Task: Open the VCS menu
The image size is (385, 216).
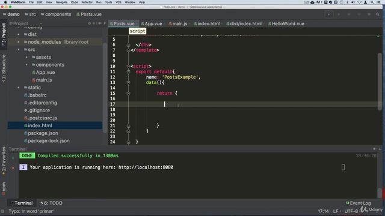Action: [x=119, y=2]
